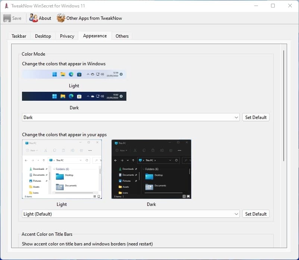
Task: Expand the apps color mode dropdown
Action: (x=131, y=214)
